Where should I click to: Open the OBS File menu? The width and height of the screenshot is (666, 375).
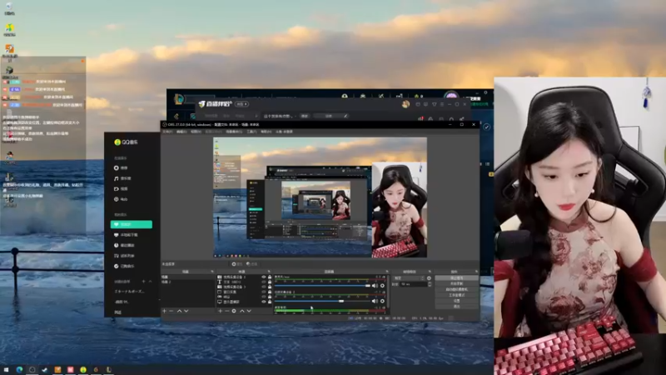(x=167, y=132)
